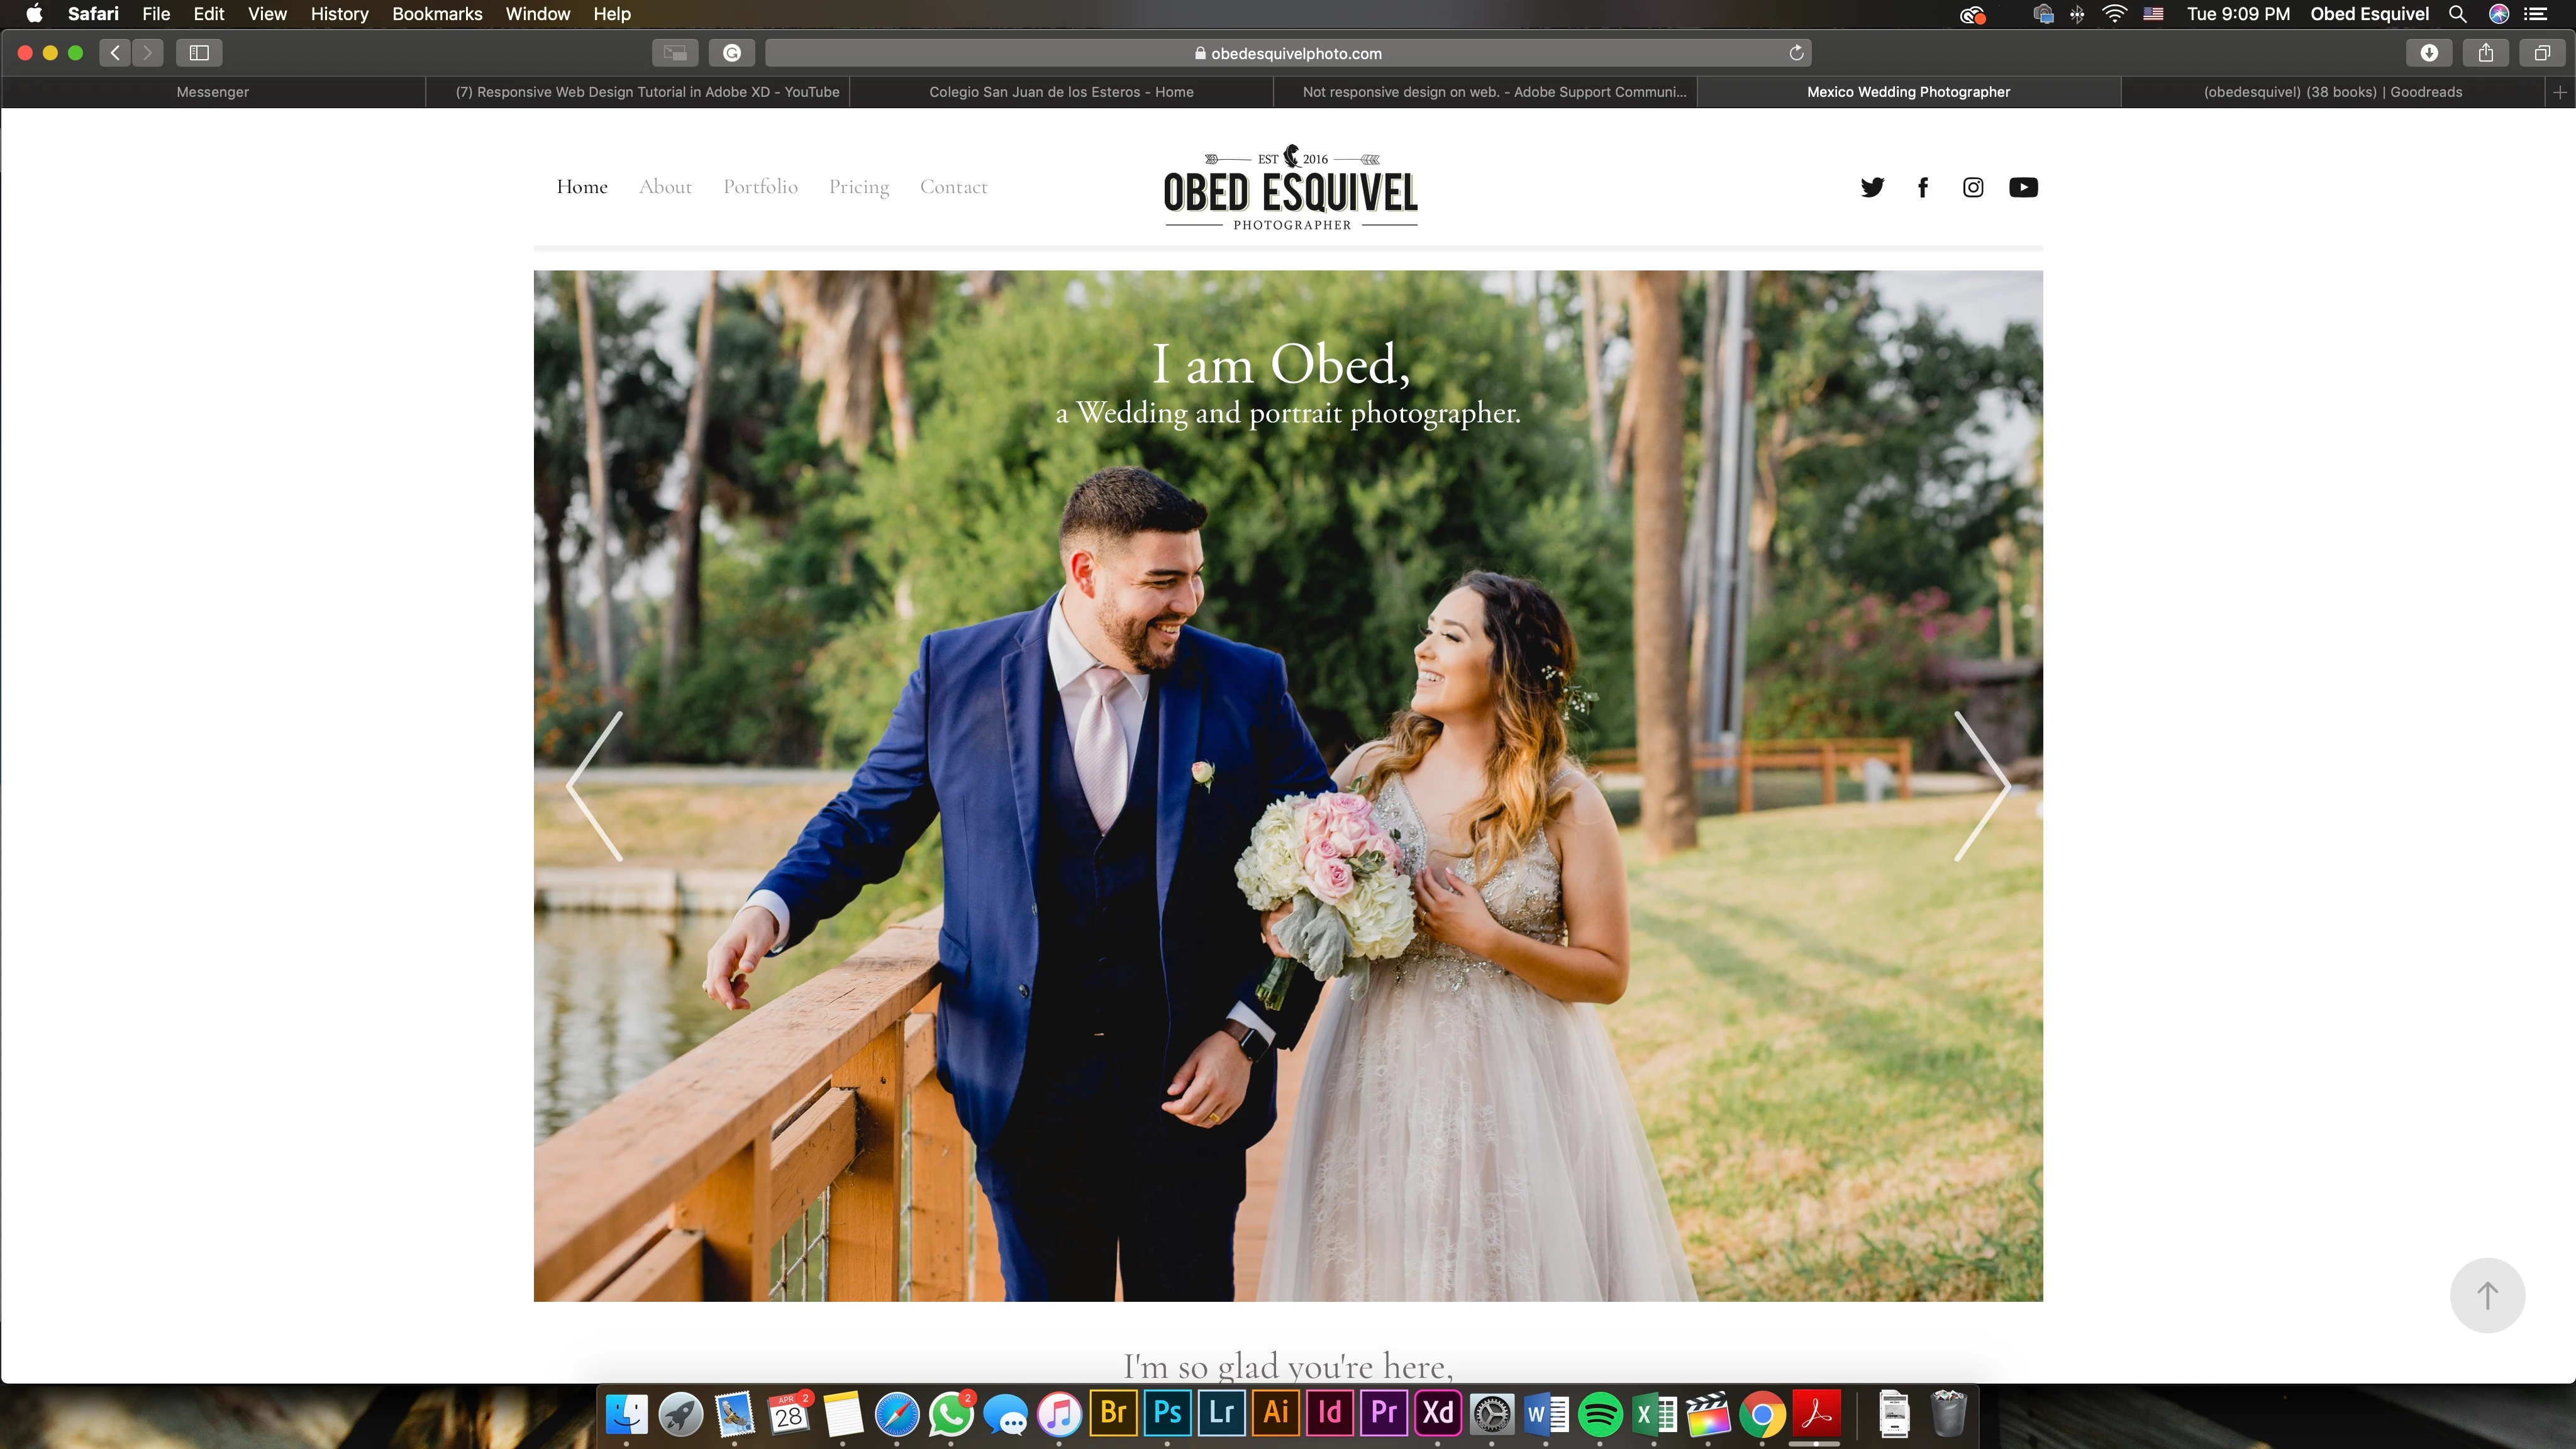Toggle the Safari sidebar
This screenshot has width=2576, height=1449.
pos(199,53)
